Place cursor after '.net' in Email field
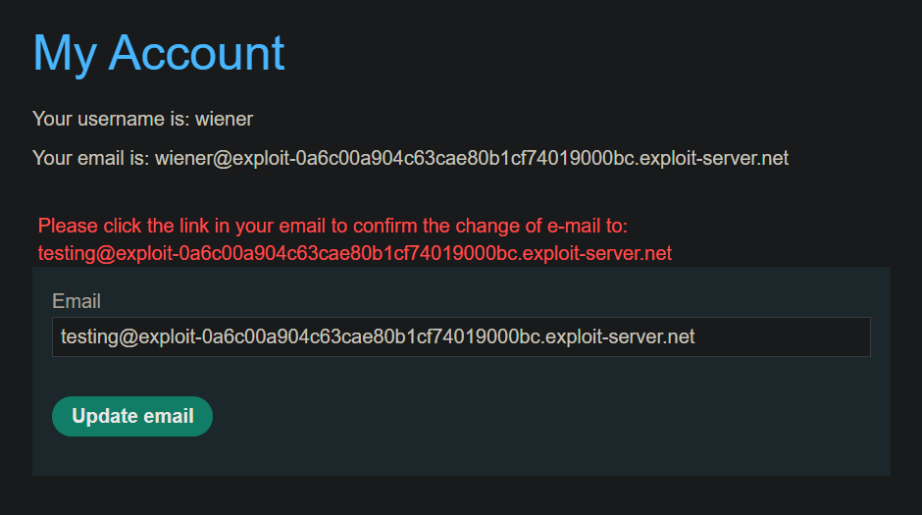This screenshot has width=922, height=515. (x=695, y=336)
